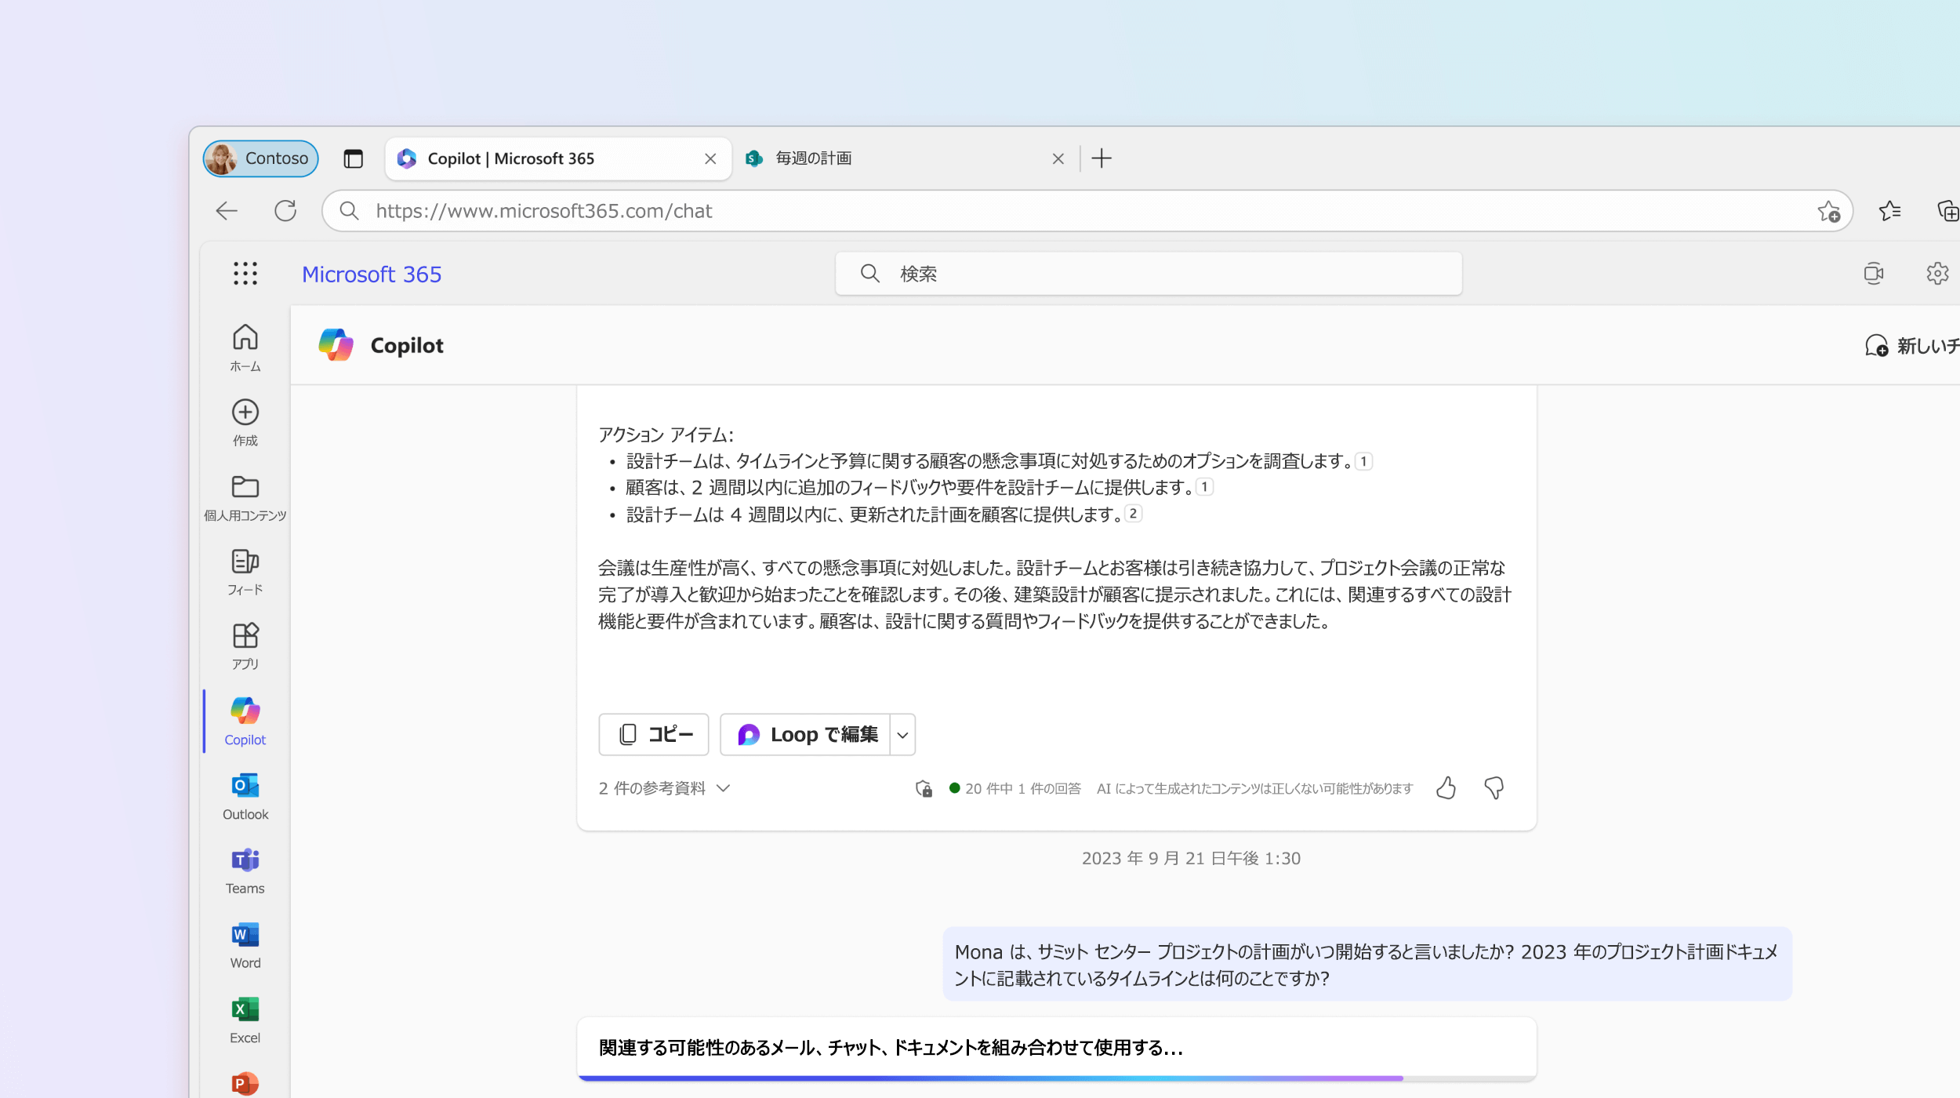
Task: Click the コピー button
Action: 654,735
